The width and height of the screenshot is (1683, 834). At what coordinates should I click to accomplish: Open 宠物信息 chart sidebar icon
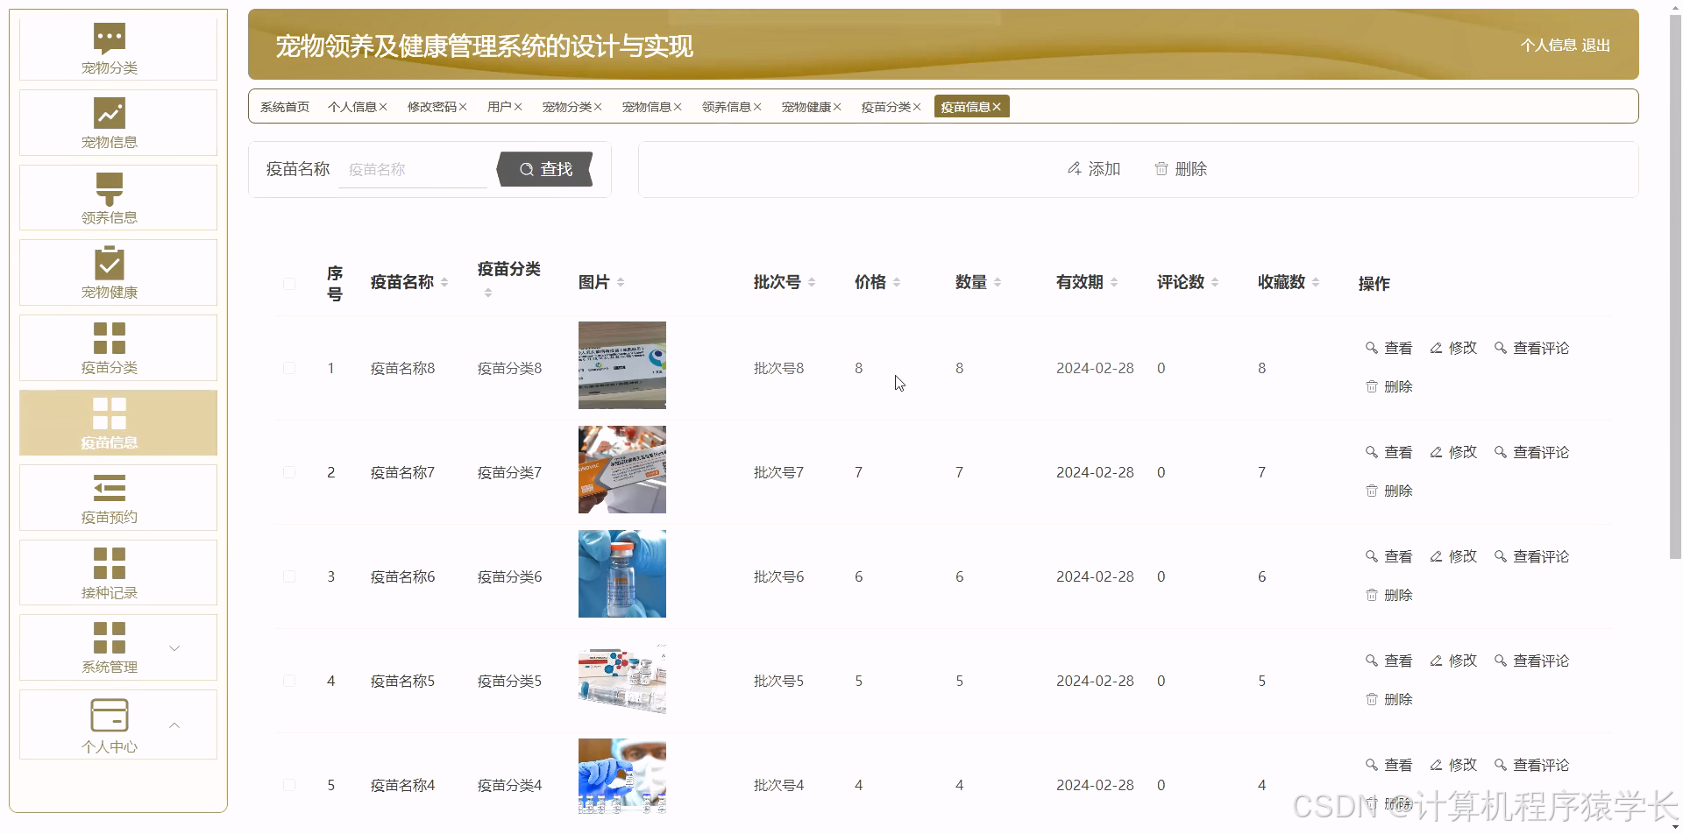[x=110, y=113]
